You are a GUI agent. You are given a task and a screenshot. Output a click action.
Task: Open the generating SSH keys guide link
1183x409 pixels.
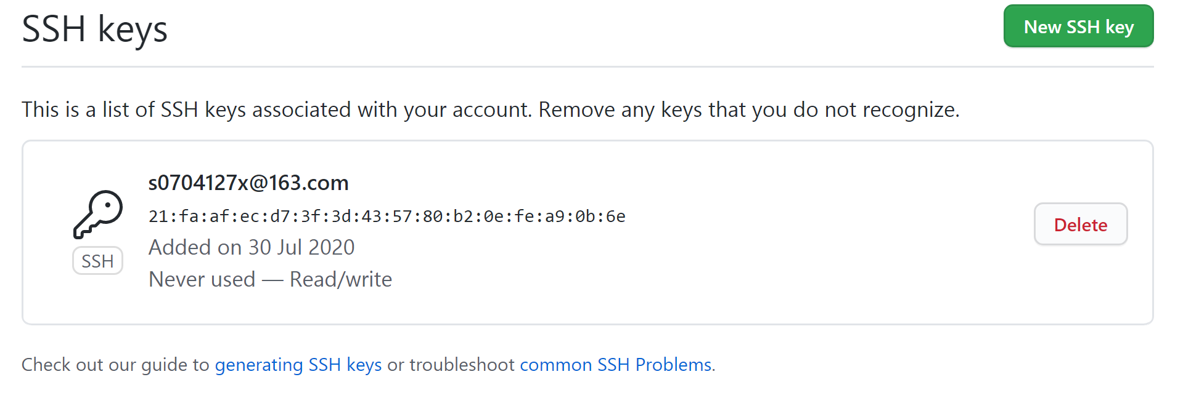tap(298, 365)
